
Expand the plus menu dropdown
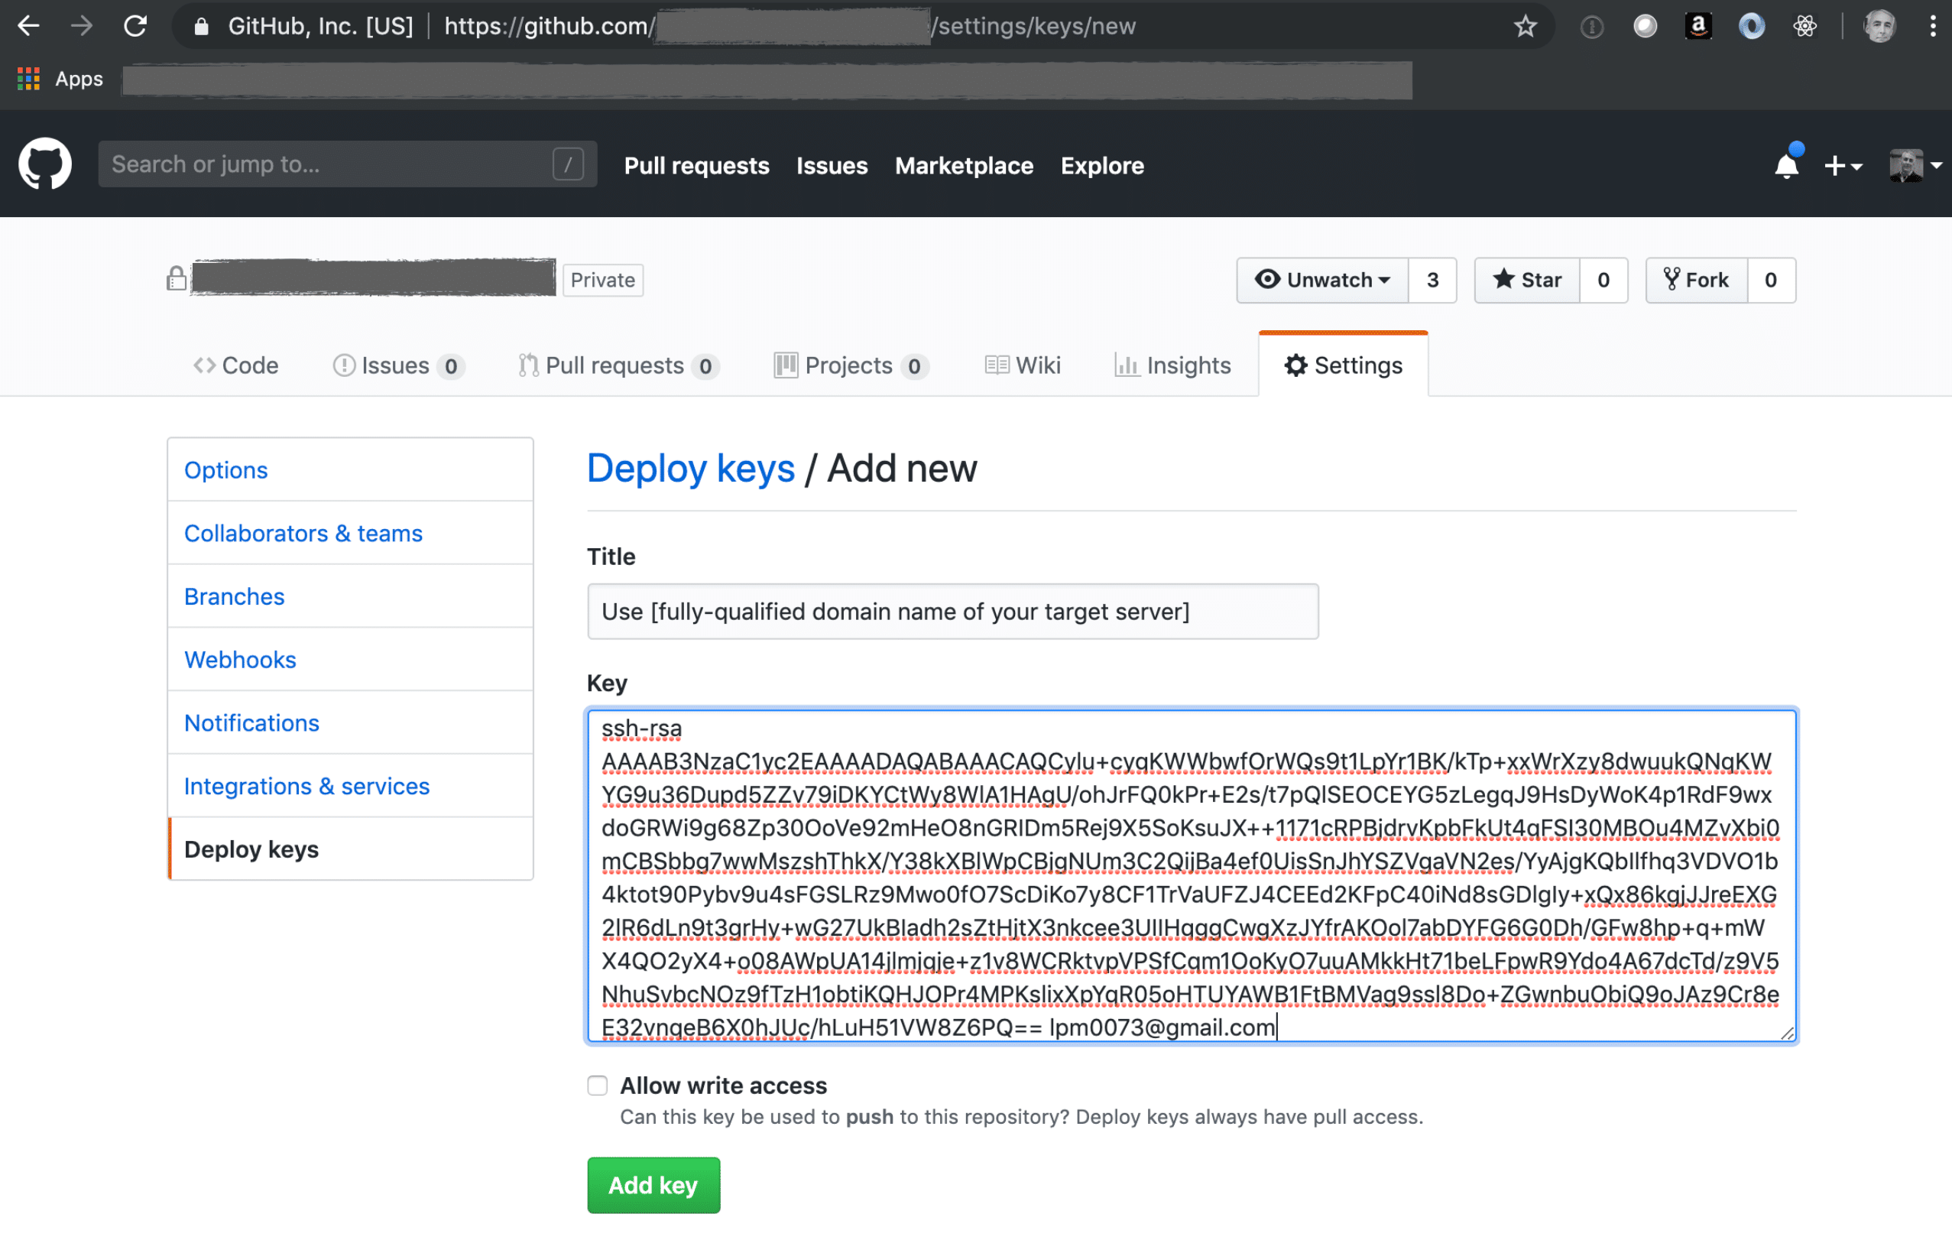(x=1845, y=165)
